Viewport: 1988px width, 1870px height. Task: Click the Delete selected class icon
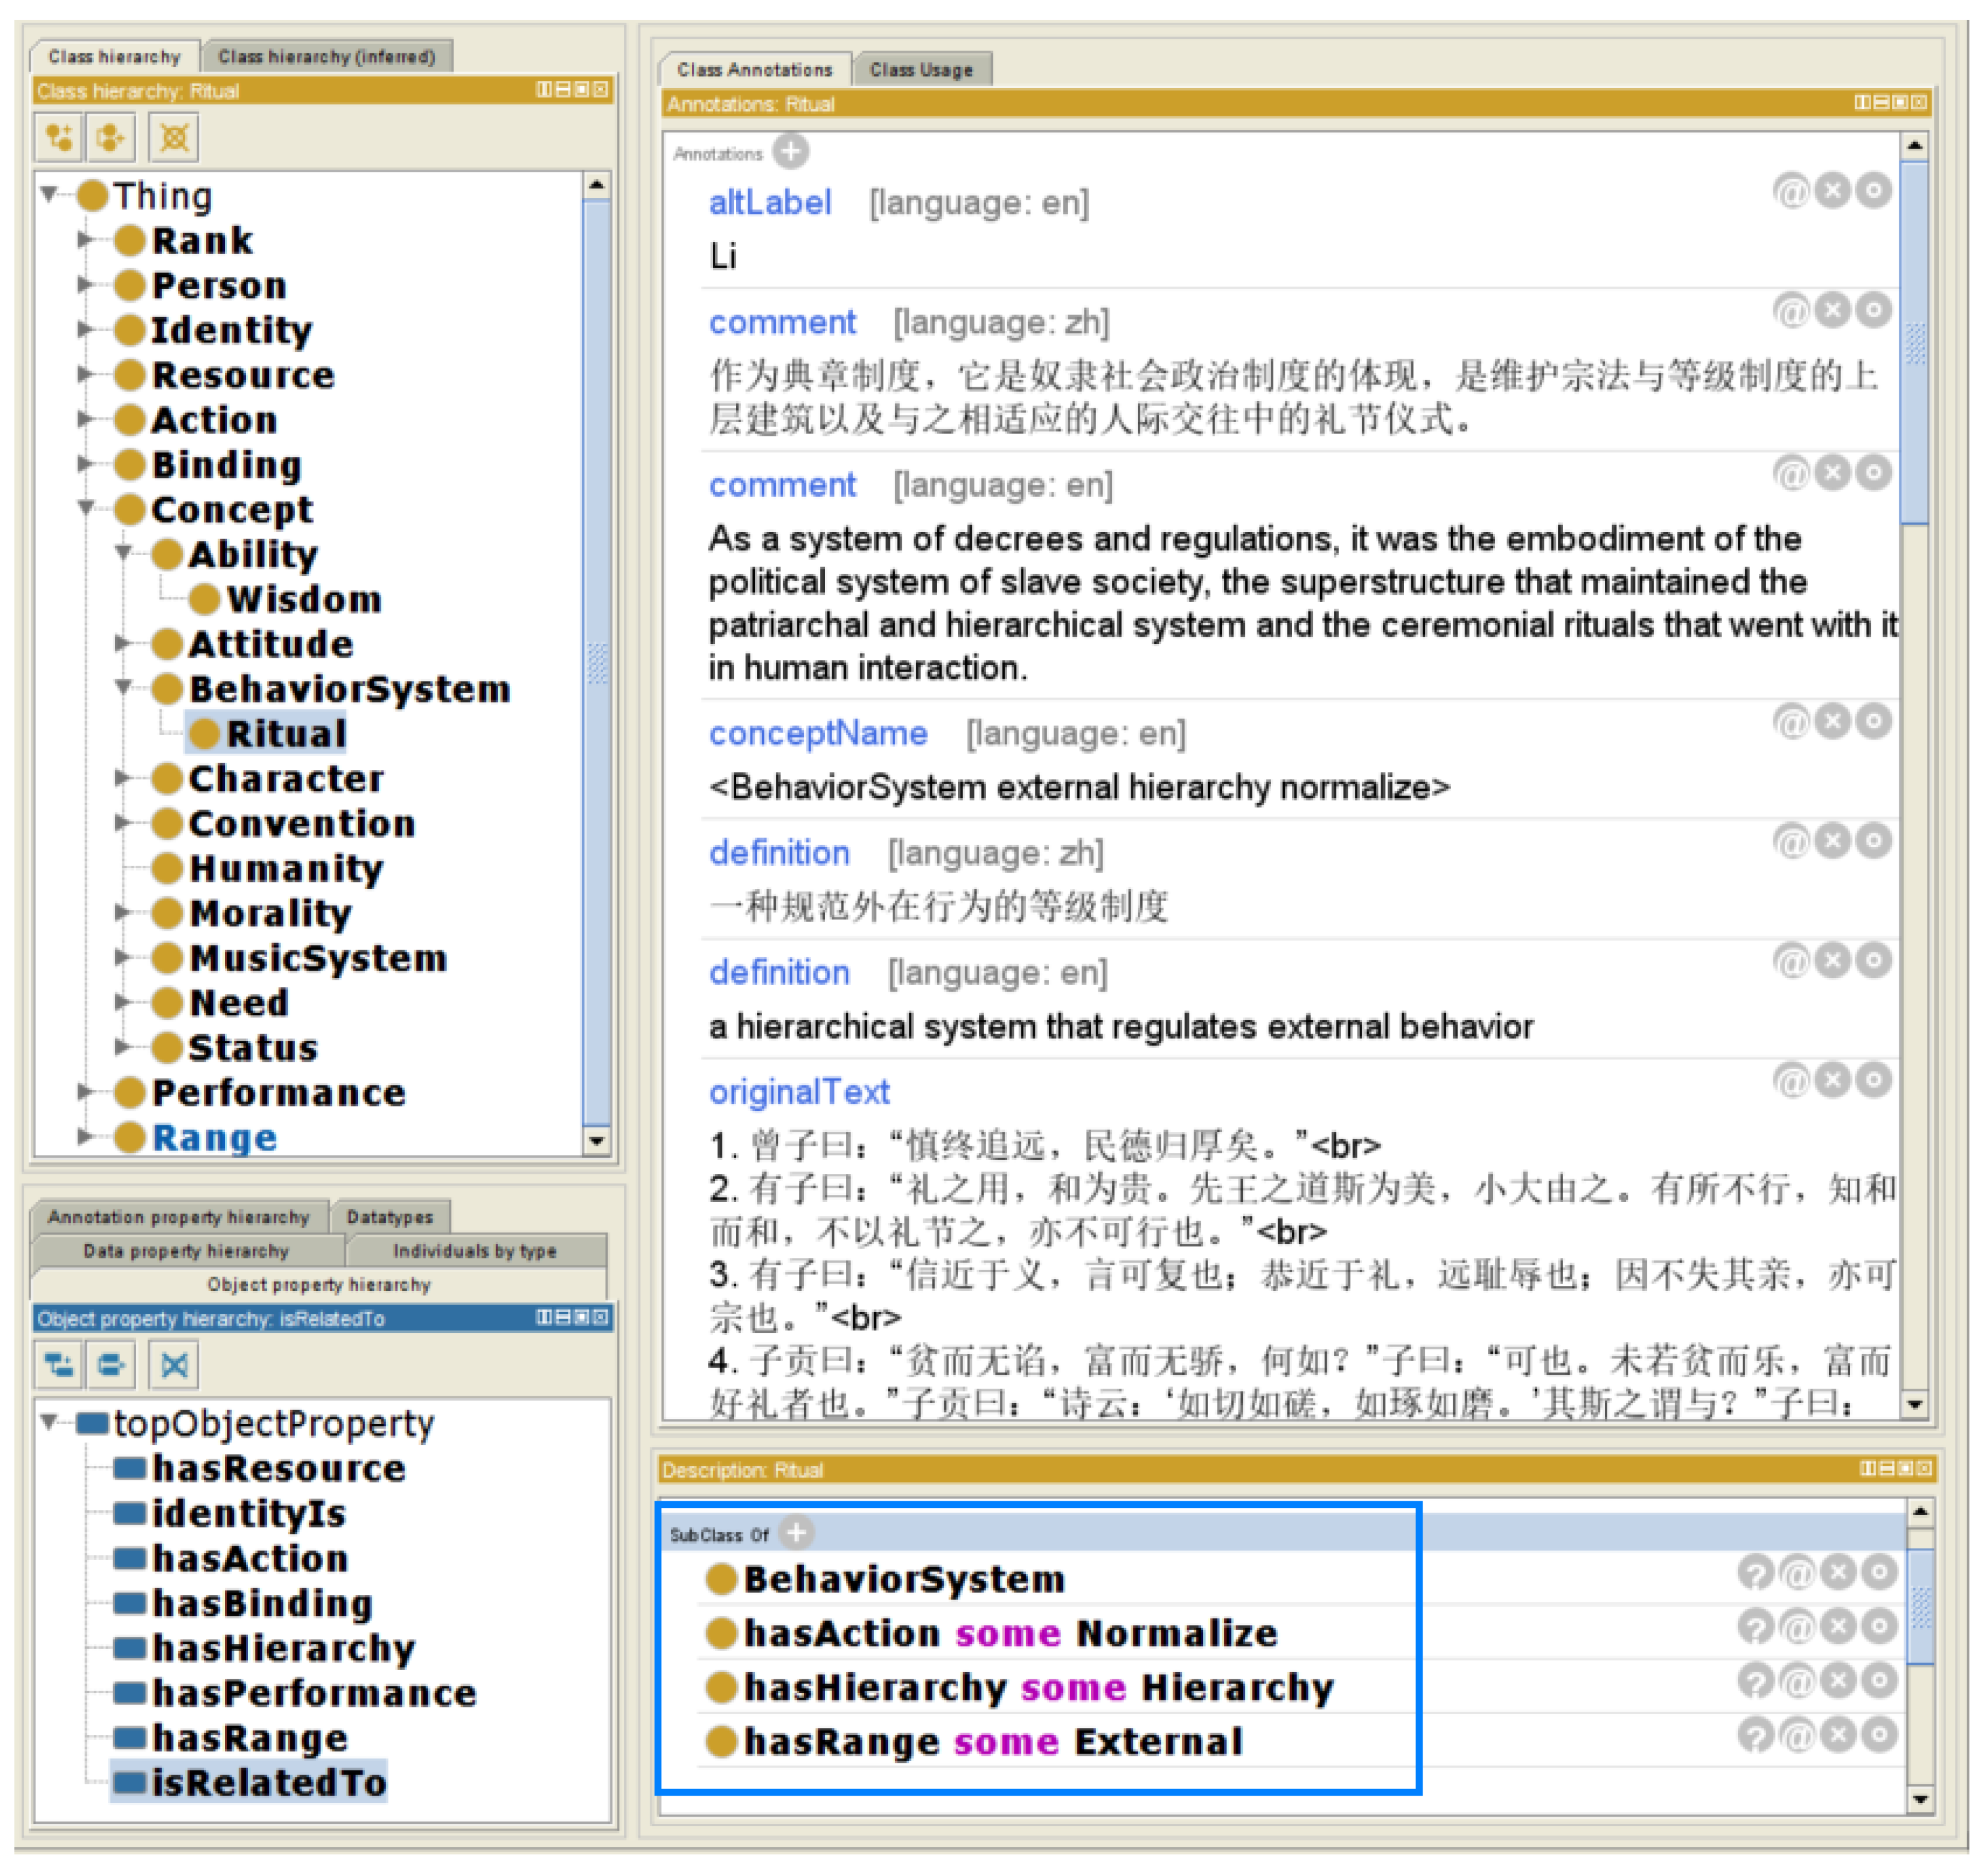coord(174,137)
